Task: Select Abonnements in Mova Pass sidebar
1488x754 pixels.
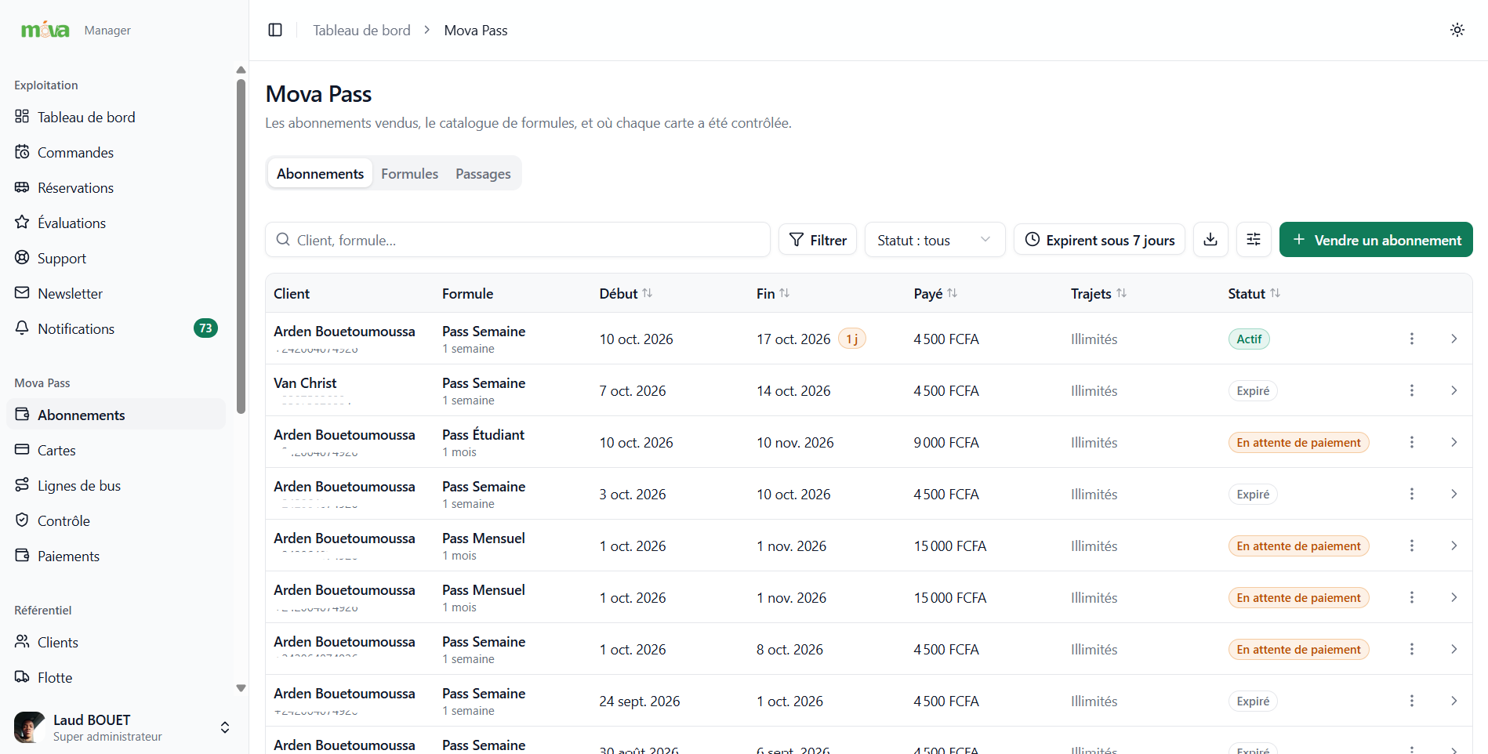Action: 116,415
